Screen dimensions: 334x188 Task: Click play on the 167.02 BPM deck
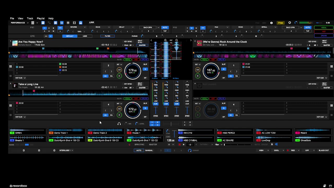(198, 76)
